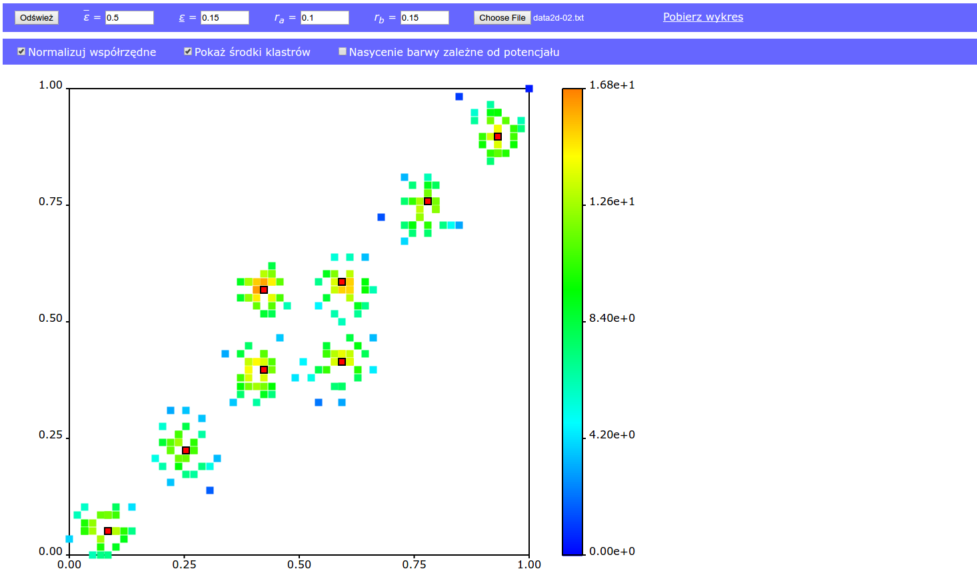Toggle the Pokaż środki klastrów checkbox
Screen dimensions: 977x579
(x=188, y=51)
